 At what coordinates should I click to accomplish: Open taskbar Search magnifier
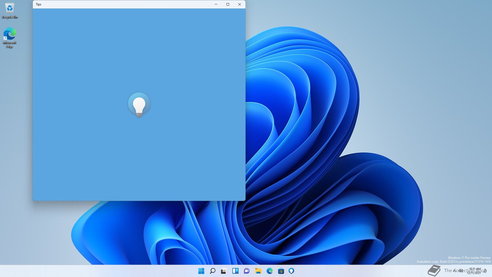click(212, 271)
